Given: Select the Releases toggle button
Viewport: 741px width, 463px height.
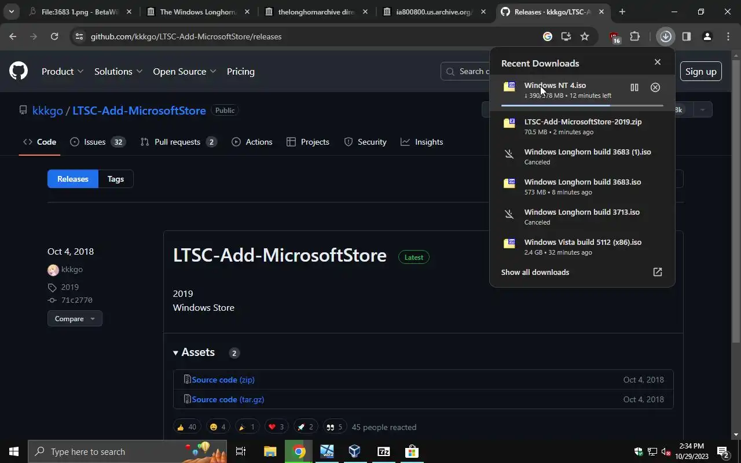Looking at the screenshot, I should pos(73,179).
